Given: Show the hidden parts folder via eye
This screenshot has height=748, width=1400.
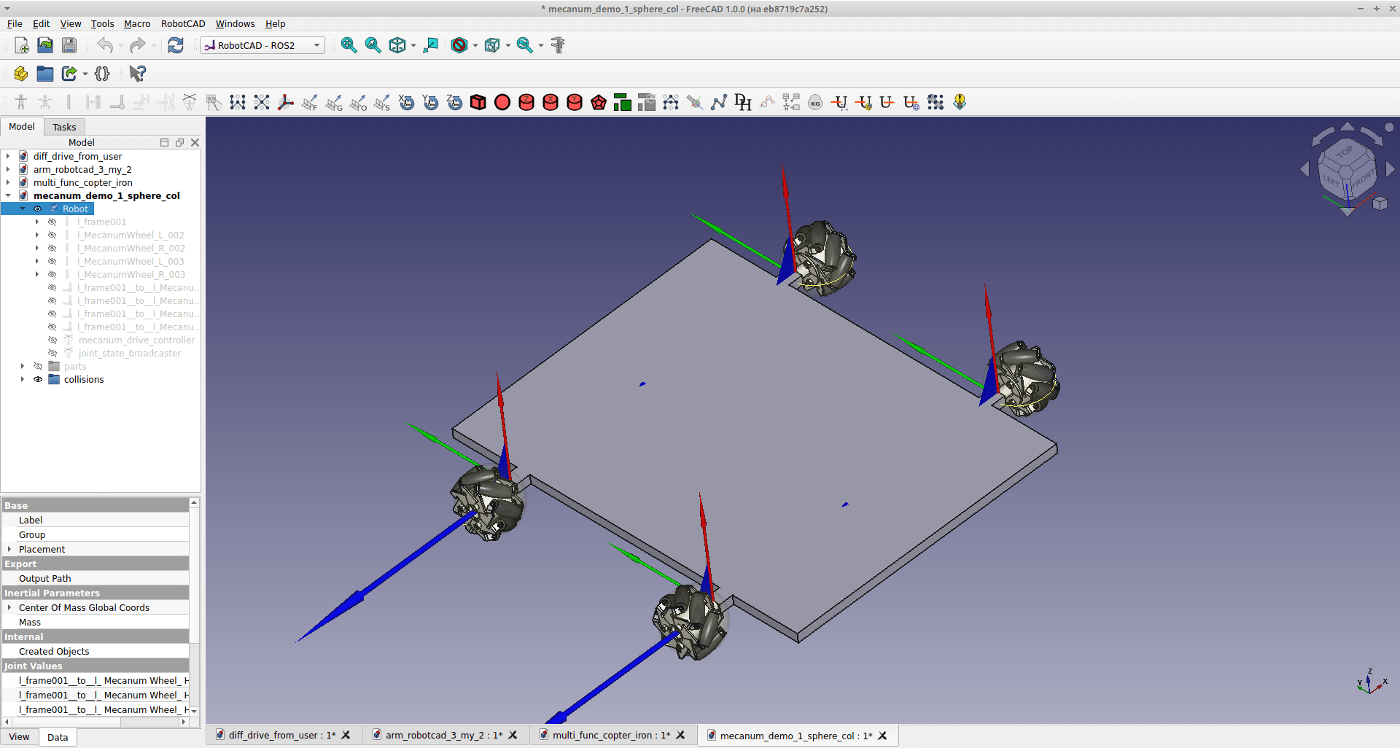Looking at the screenshot, I should click(x=38, y=367).
